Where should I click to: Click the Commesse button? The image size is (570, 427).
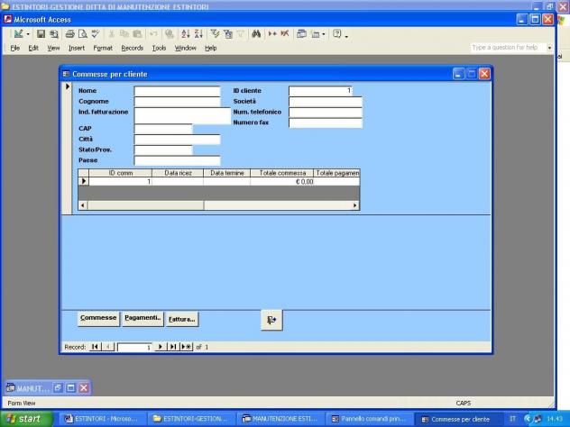pyautogui.click(x=98, y=318)
